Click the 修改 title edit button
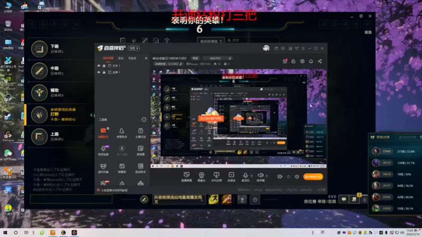422x237 pixels. pos(195,58)
